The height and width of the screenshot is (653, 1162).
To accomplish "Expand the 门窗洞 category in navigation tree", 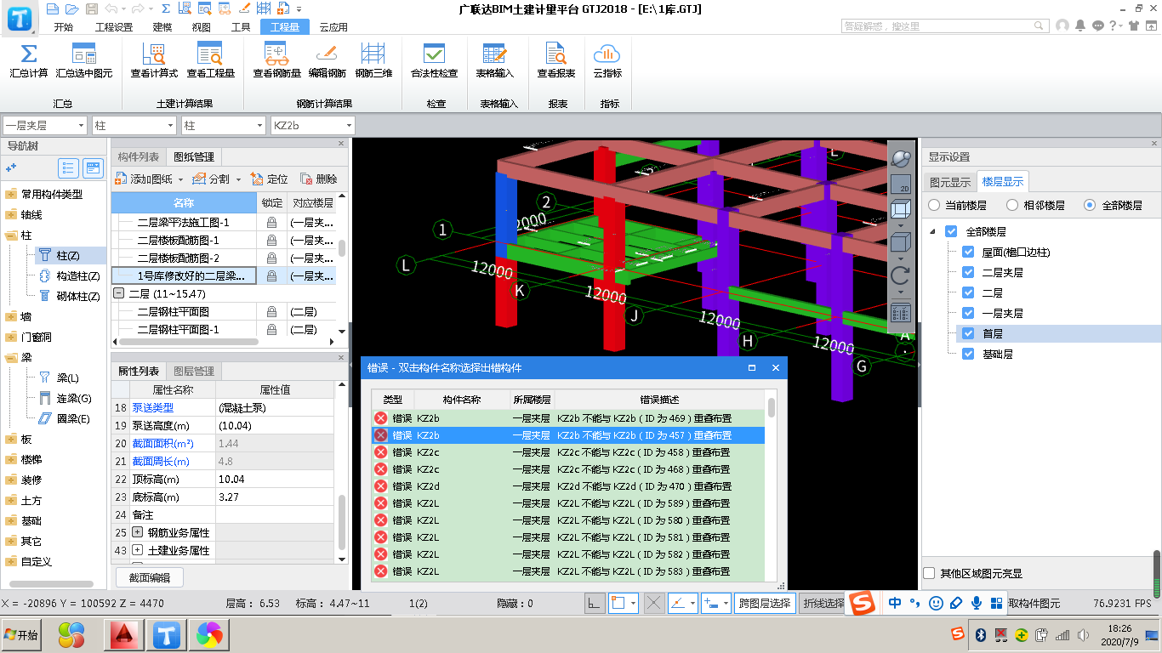I will tap(10, 337).
